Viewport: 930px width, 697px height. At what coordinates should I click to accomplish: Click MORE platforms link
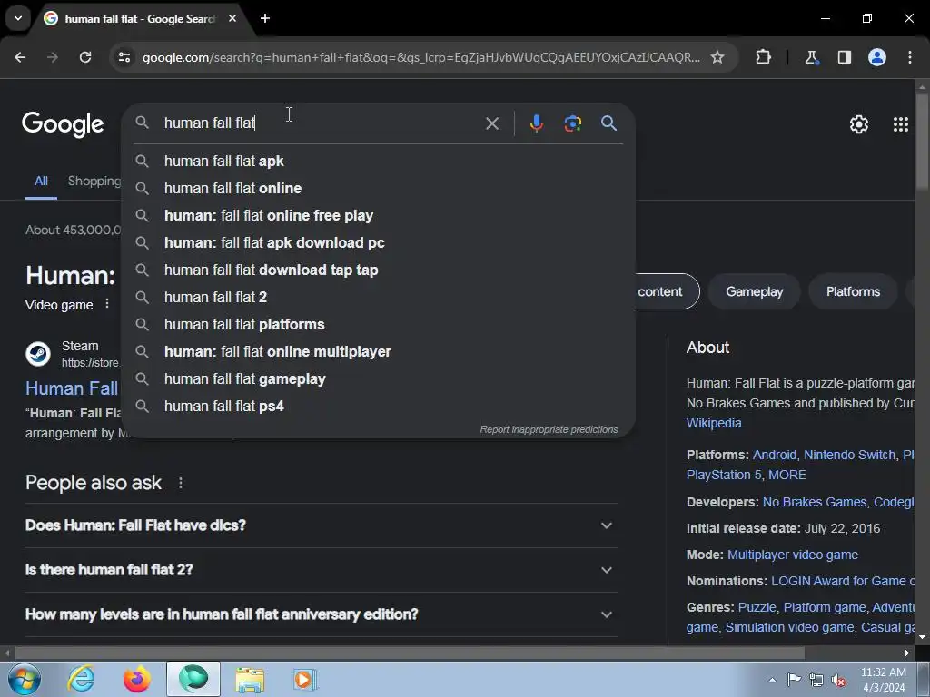coord(787,476)
